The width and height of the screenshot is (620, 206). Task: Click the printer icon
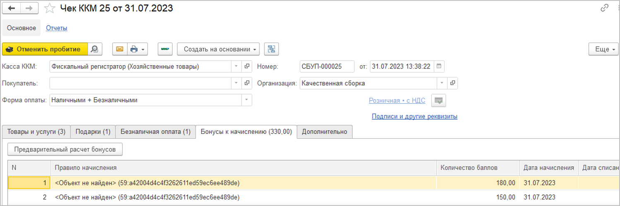tap(134, 49)
